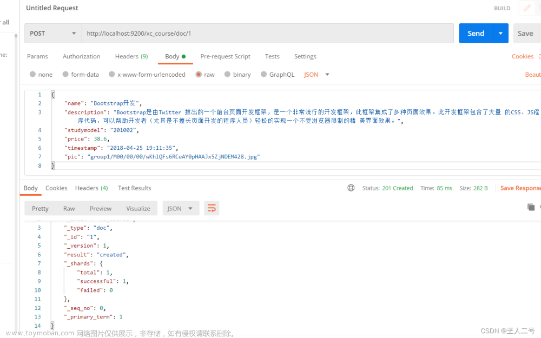Open the Send button arrow dropdown
Image resolution: width=541 pixels, height=338 pixels.
tap(500, 34)
